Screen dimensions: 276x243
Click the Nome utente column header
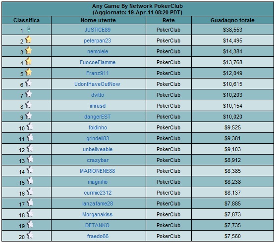[98, 20]
